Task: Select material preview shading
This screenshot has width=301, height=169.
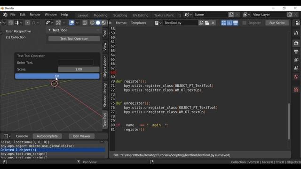Action: pos(103,23)
